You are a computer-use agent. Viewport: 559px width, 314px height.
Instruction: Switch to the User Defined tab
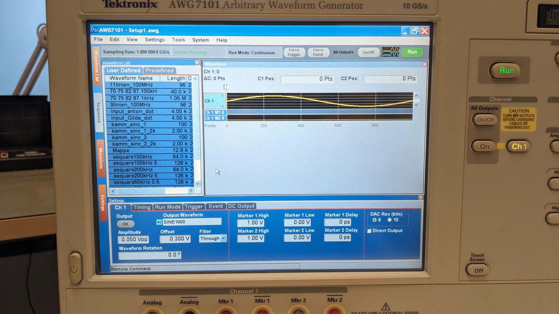(123, 70)
